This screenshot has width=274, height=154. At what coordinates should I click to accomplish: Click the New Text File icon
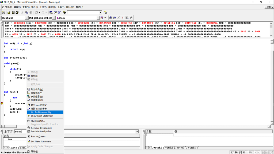tap(3, 13)
